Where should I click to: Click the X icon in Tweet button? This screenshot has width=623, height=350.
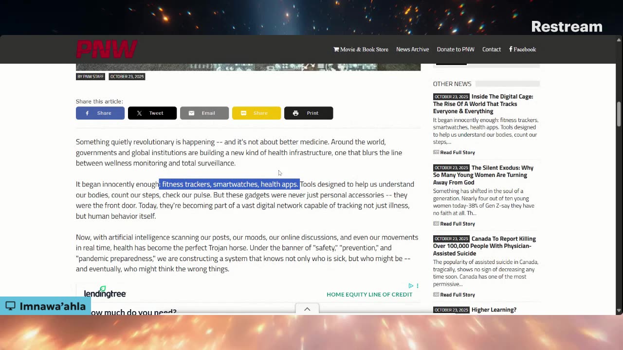pos(139,113)
